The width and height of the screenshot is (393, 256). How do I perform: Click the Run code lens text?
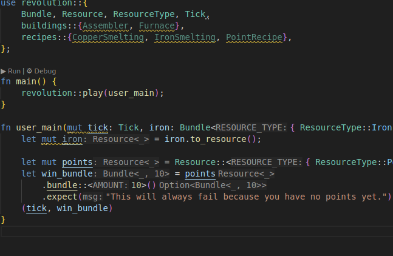tap(14, 71)
